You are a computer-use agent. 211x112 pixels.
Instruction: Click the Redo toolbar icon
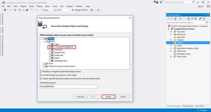(37, 10)
